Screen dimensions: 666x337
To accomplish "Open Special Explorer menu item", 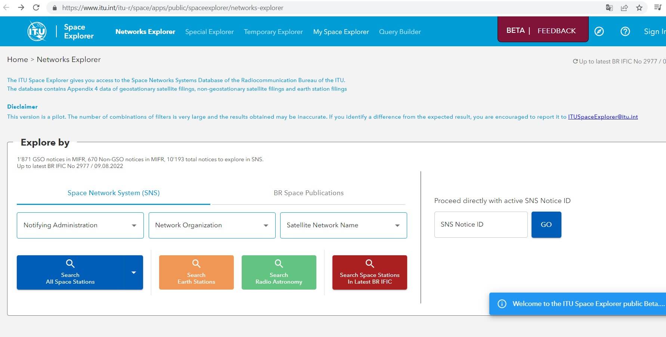I will (209, 32).
